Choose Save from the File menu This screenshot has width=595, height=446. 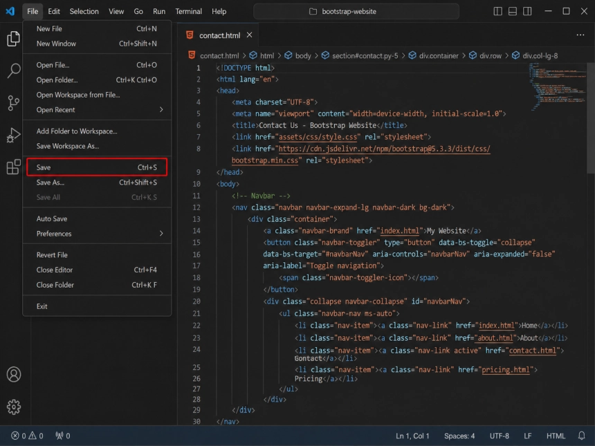click(x=97, y=167)
